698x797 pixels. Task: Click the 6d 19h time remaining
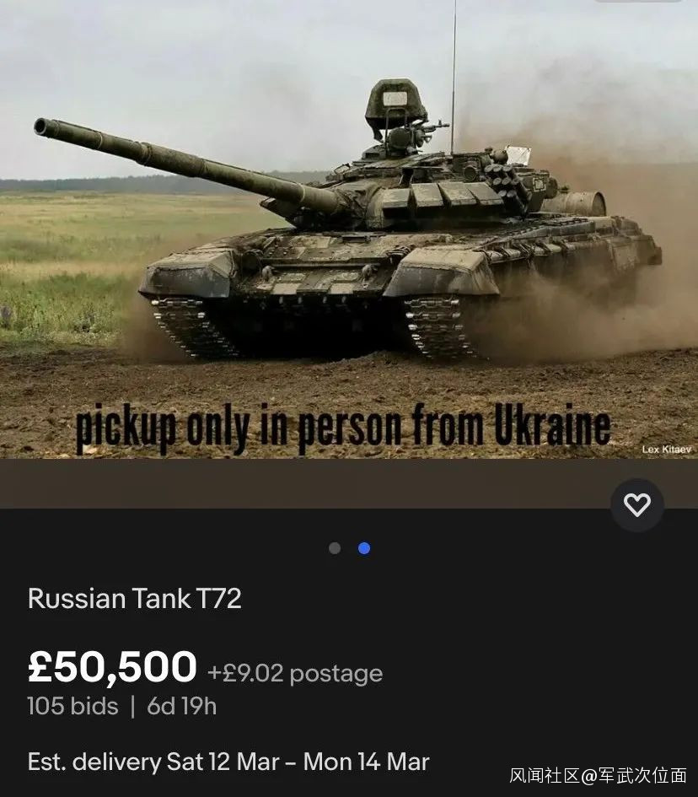coord(182,706)
